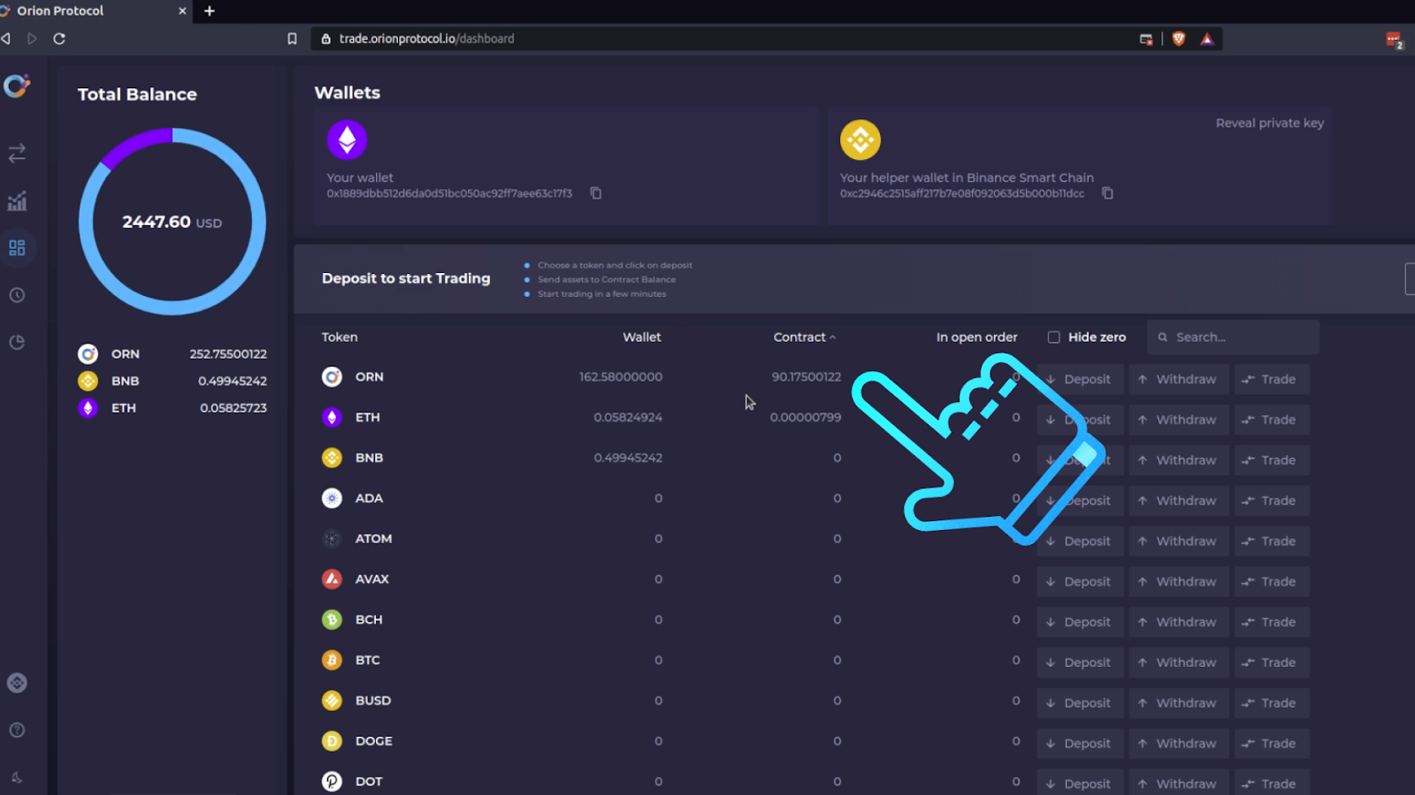Image resolution: width=1415 pixels, height=795 pixels.
Task: Click the BCH token icon
Action: (332, 620)
